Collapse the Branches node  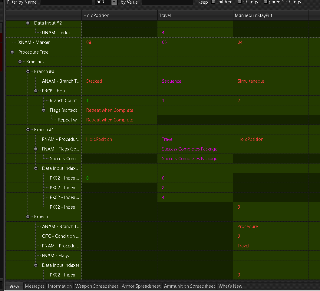point(20,62)
